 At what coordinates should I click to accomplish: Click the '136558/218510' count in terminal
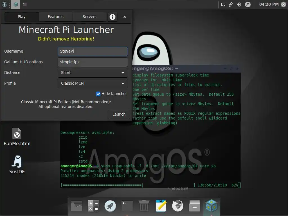tap(212, 185)
